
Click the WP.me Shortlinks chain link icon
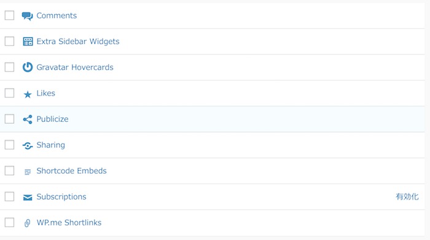click(x=27, y=223)
